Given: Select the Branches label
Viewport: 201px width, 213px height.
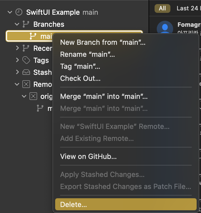Looking at the screenshot, I should 49,24.
